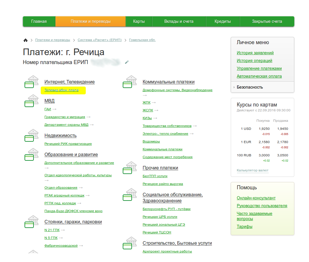The width and height of the screenshot is (309, 262).
Task: Choose РГАК аграрный колледж
Action: coord(64,195)
